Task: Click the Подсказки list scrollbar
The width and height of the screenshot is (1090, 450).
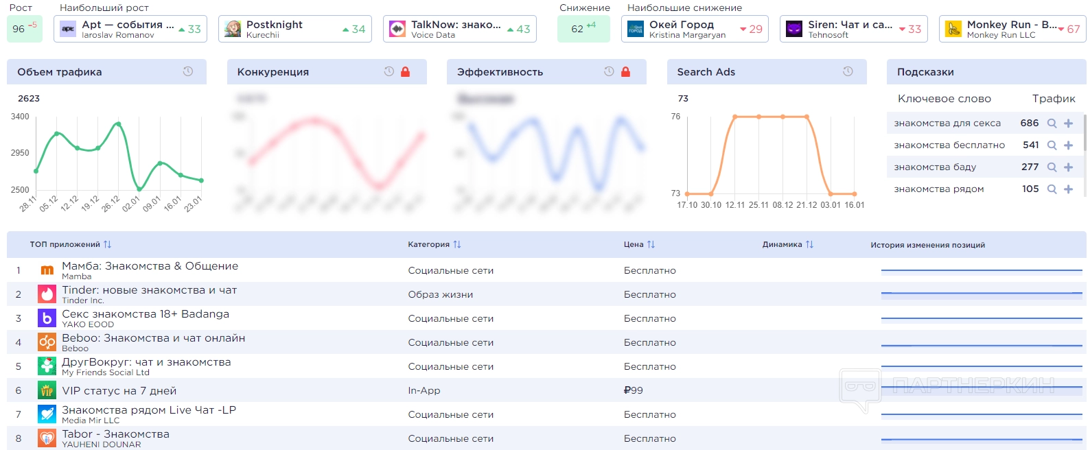Action: [1085, 132]
